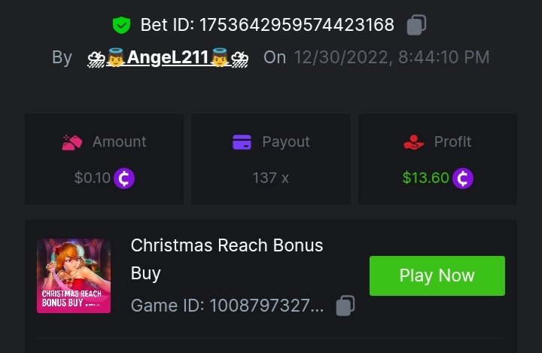Click the Profit label
This screenshot has width=542, height=353.
tap(452, 142)
